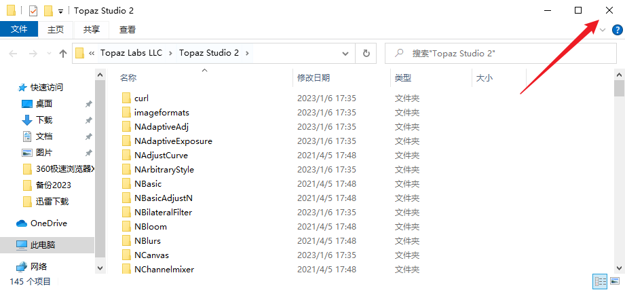Open the address bar history dropdown
Image resolution: width=625 pixels, height=290 pixels.
pos(345,53)
